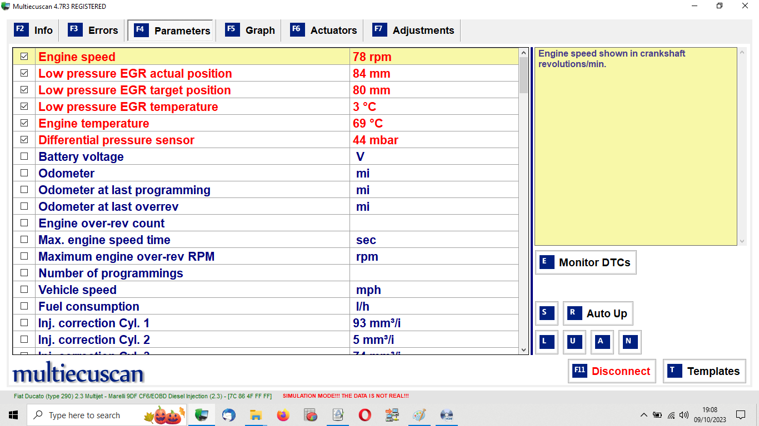Click the multiecuscan logo
Screen dimensions: 759x426
78,373
